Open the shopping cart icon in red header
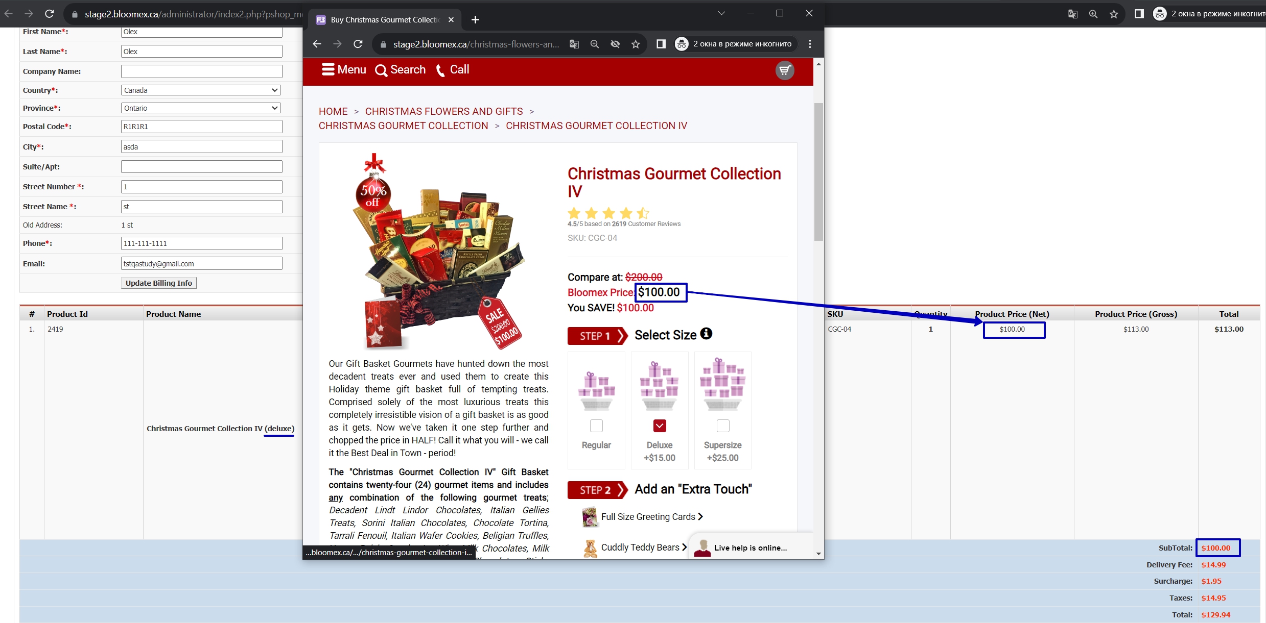Viewport: 1266px width, 623px height. tap(785, 70)
